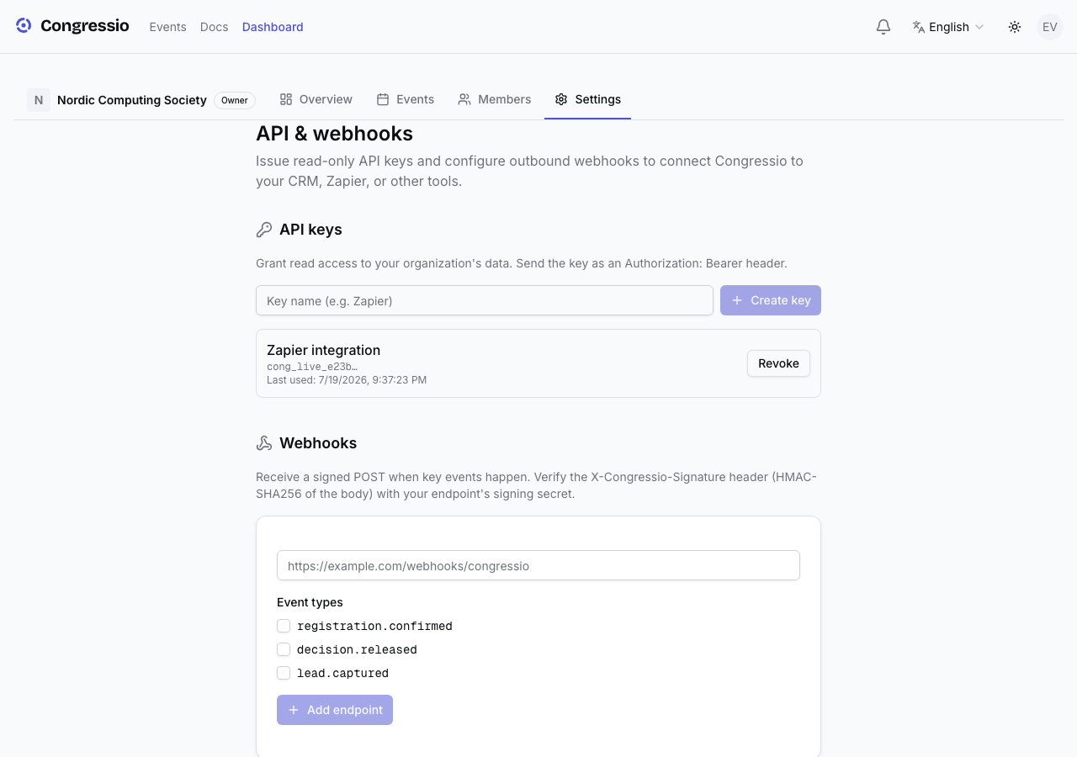The width and height of the screenshot is (1077, 757).
Task: Open the English language dropdown
Action: pos(948,27)
